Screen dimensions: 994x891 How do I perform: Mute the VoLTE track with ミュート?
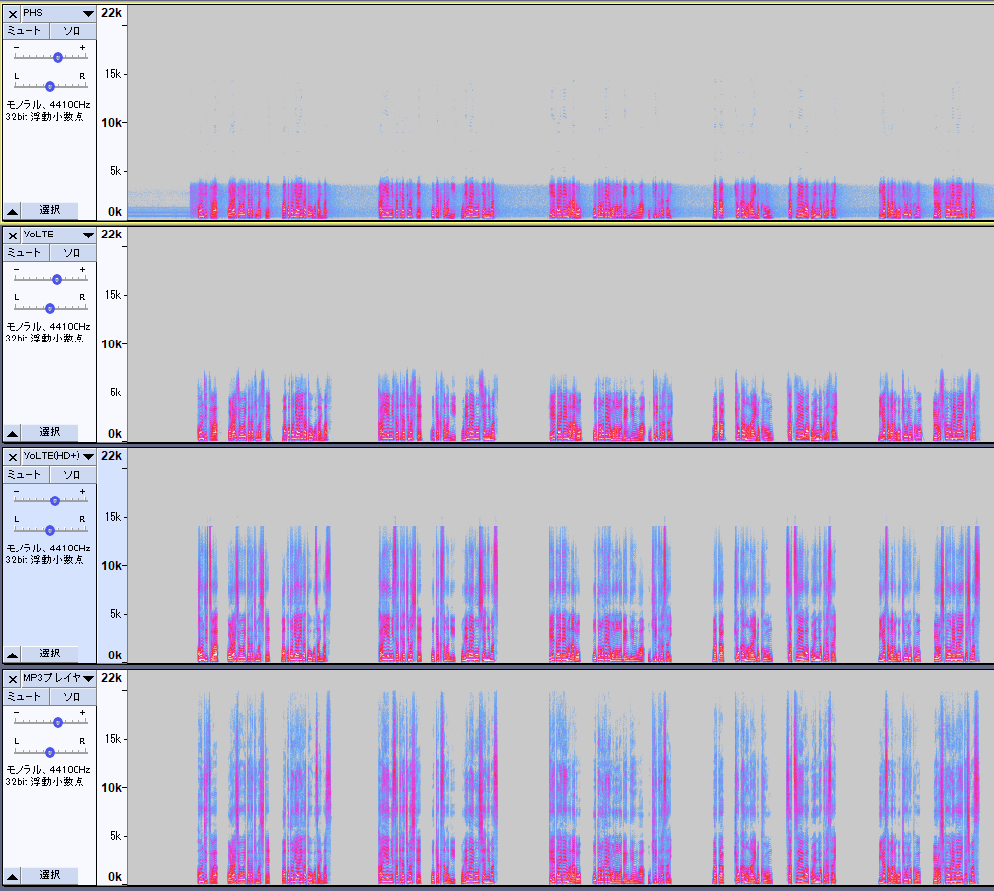[x=26, y=253]
